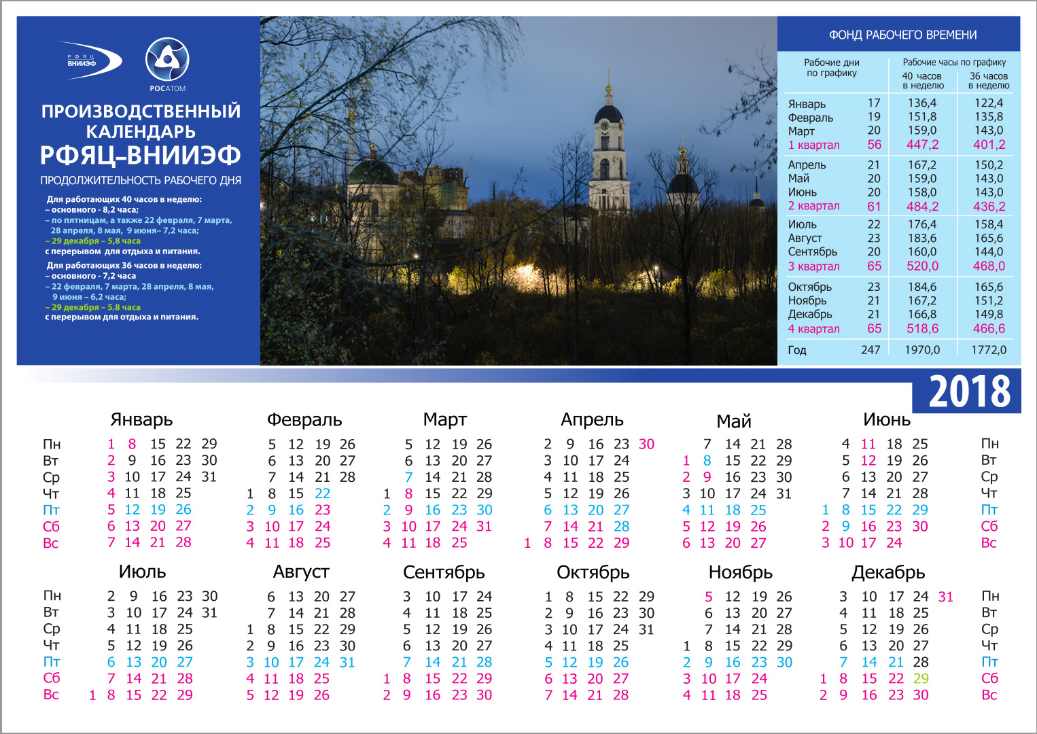Click the annual total value 1970,0
This screenshot has width=1037, height=734.
[x=922, y=350]
